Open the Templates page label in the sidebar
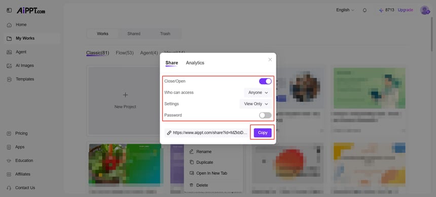The width and height of the screenshot is (436, 197). 25,79
